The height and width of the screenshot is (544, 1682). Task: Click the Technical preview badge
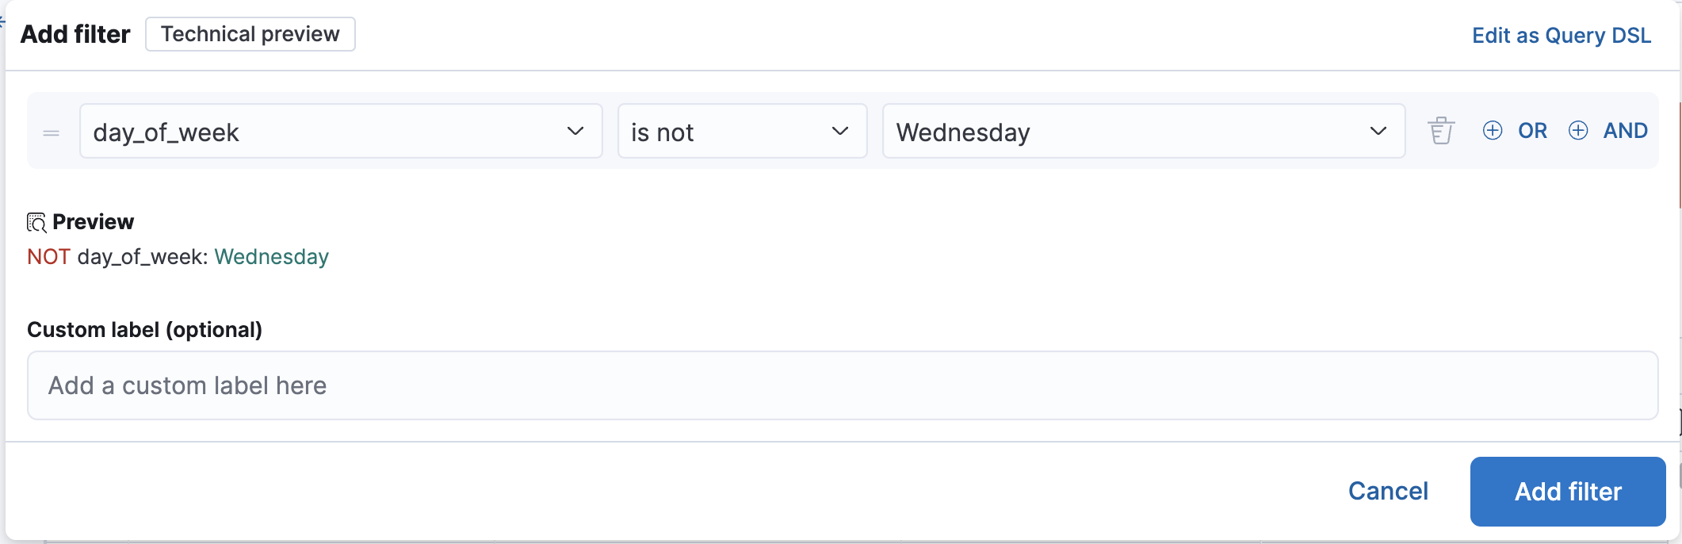point(250,34)
